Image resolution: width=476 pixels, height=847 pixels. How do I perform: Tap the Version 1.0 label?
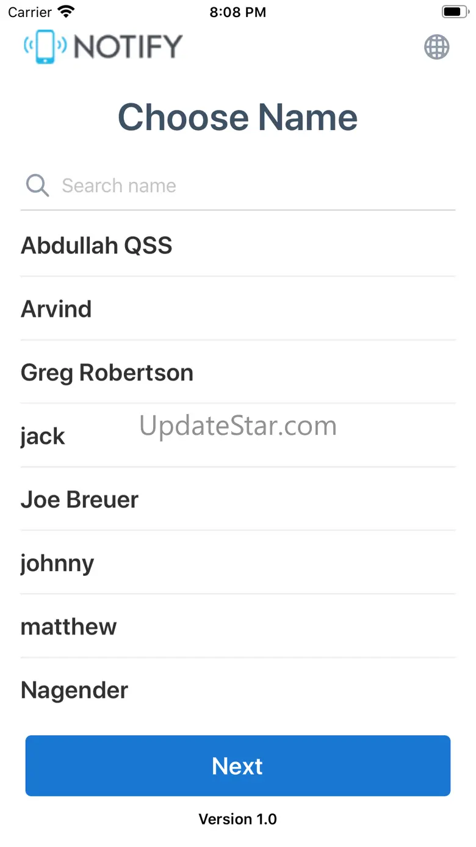pyautogui.click(x=238, y=819)
